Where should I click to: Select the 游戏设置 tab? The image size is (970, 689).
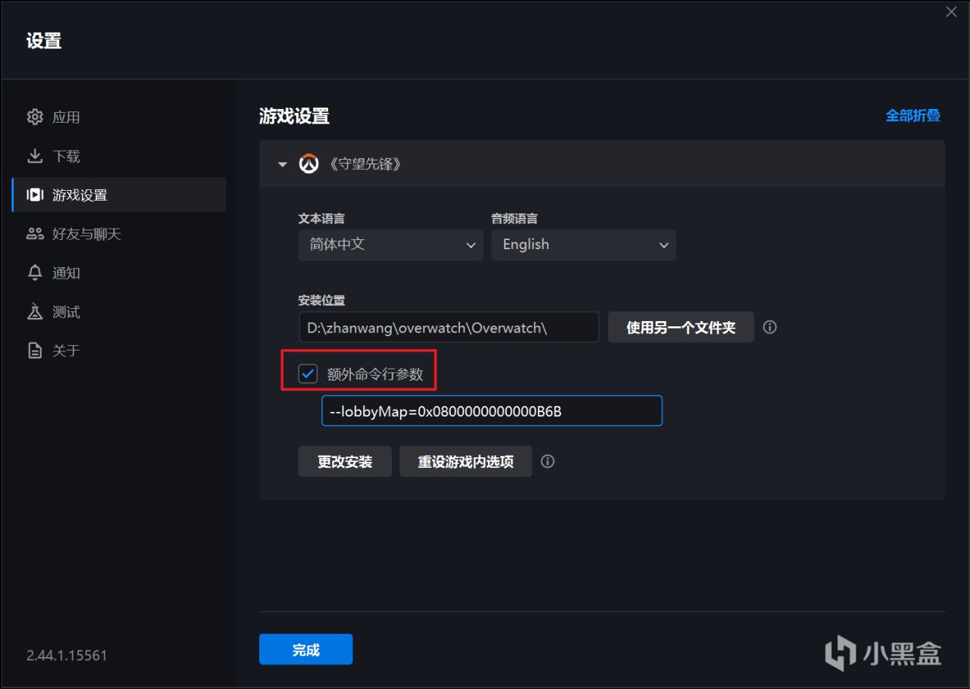(119, 195)
